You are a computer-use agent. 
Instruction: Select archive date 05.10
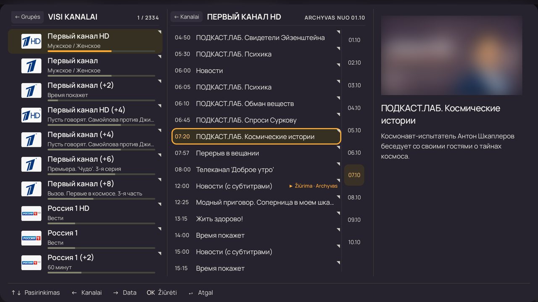tap(354, 130)
